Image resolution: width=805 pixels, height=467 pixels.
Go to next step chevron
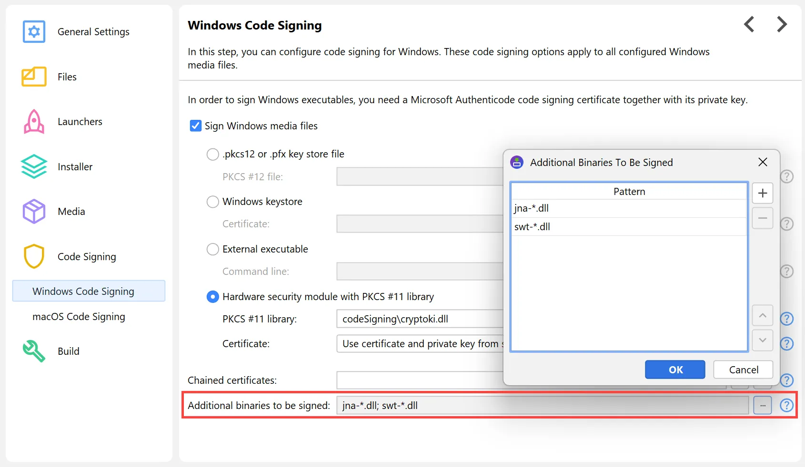point(782,24)
